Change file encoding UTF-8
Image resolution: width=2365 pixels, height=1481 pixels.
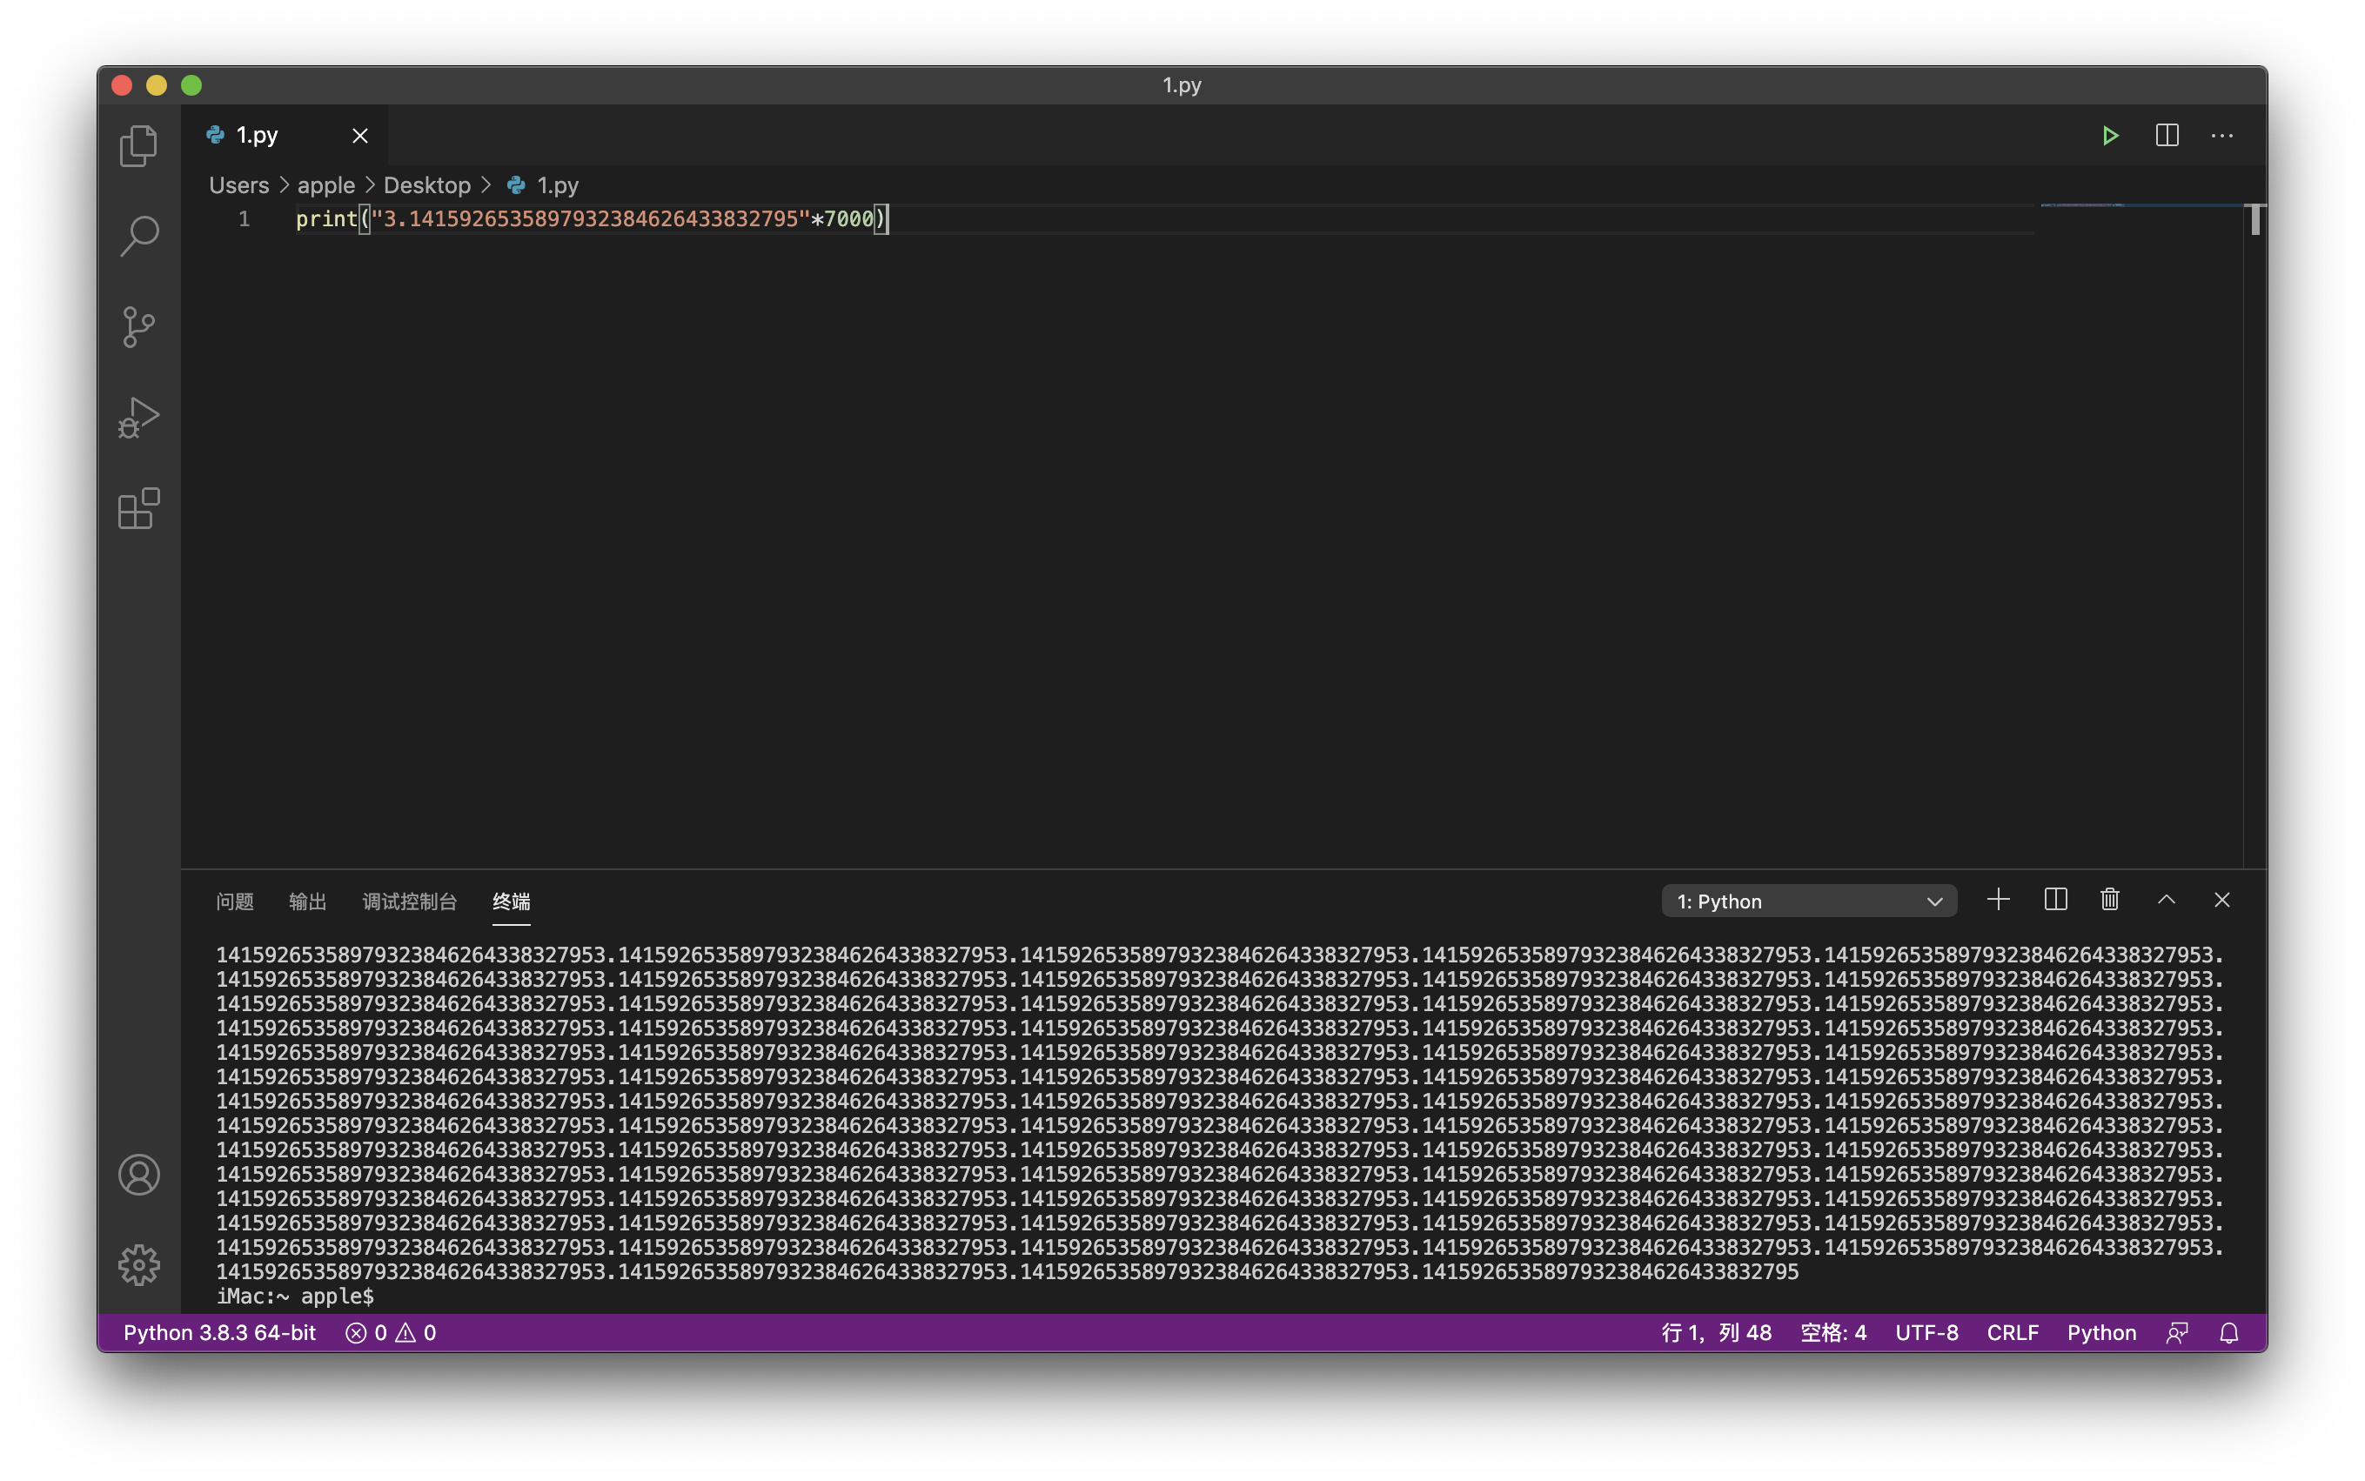[1926, 1332]
